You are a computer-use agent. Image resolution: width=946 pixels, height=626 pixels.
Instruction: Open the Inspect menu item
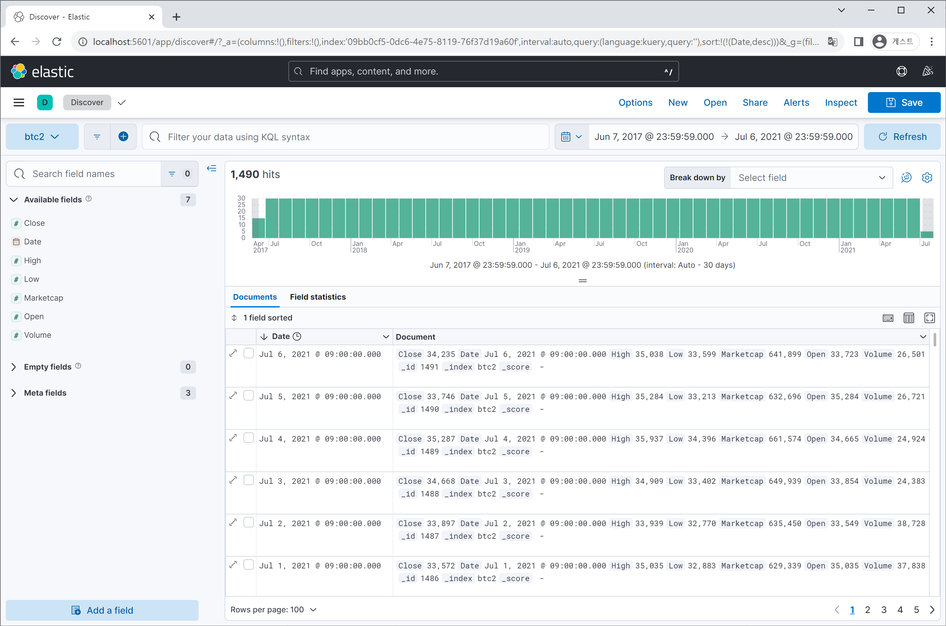pyautogui.click(x=841, y=102)
